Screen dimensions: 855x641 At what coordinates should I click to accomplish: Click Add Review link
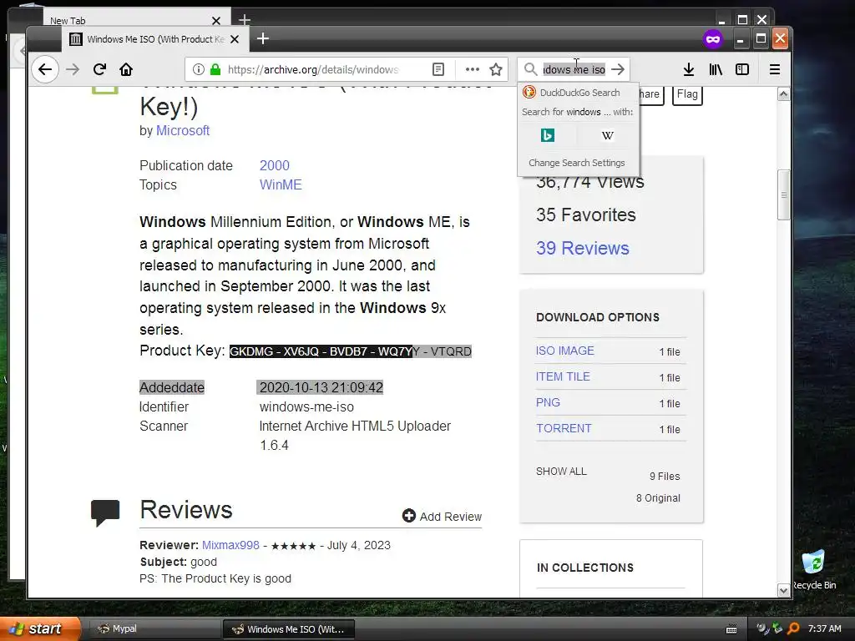pyautogui.click(x=443, y=516)
